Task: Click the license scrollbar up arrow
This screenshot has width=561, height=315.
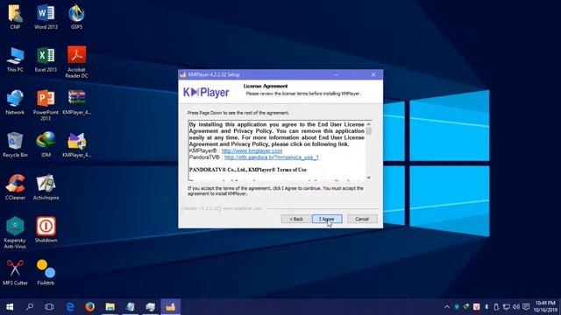Action: pyautogui.click(x=368, y=124)
